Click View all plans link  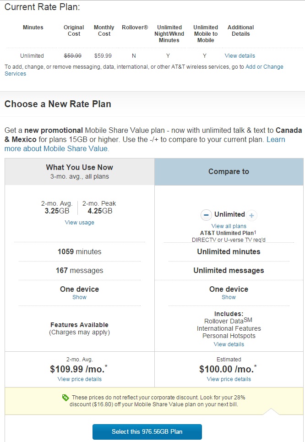click(229, 226)
